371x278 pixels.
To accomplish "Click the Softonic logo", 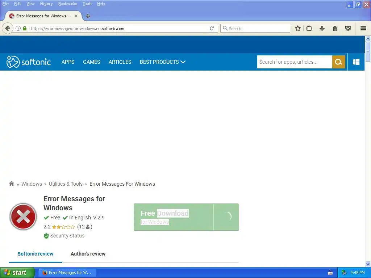I will 28,62.
